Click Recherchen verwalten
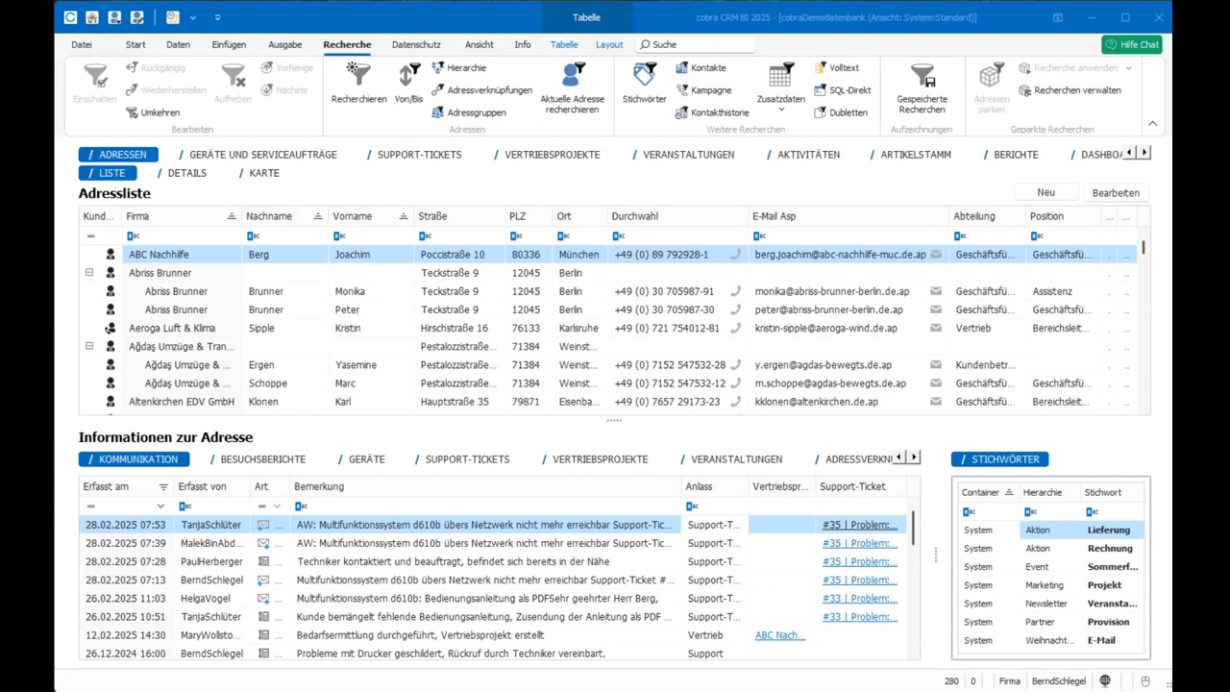Image resolution: width=1230 pixels, height=692 pixels. (x=1070, y=90)
